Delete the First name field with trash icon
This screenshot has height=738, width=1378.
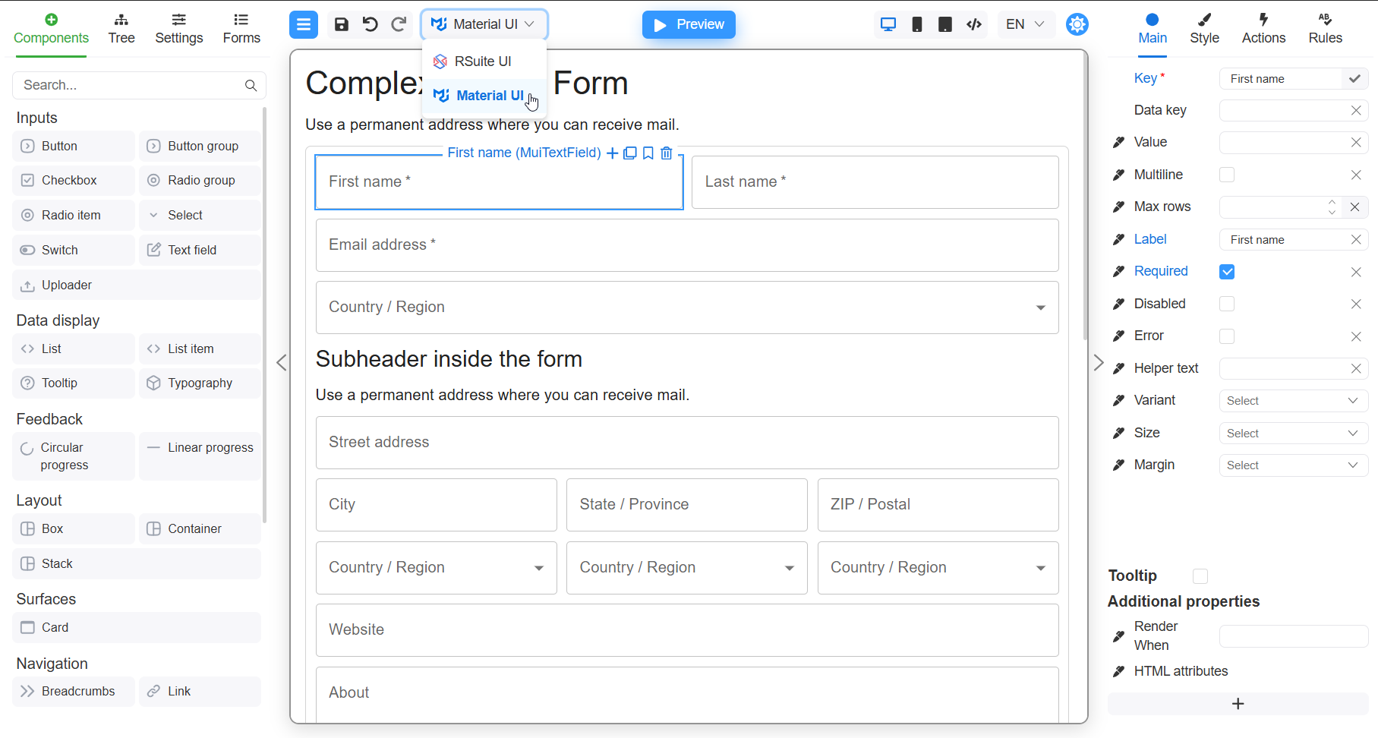[x=666, y=153]
